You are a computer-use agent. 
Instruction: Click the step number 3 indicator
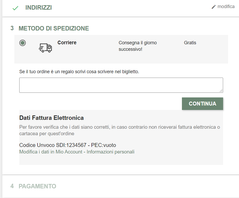(x=12, y=28)
